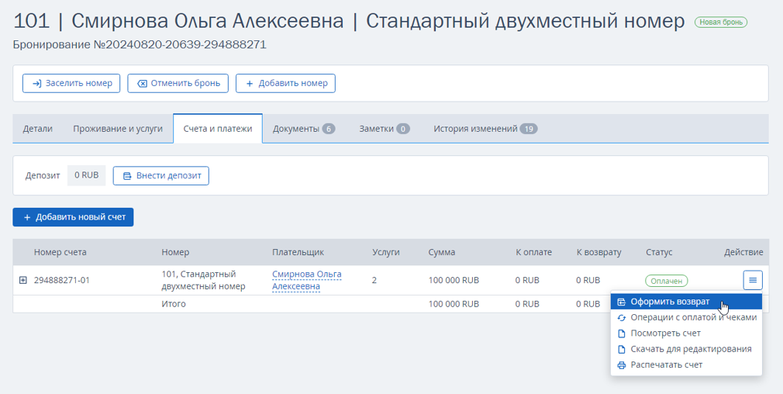Click the 'Новая бронь' badge in the page title

coord(720,22)
